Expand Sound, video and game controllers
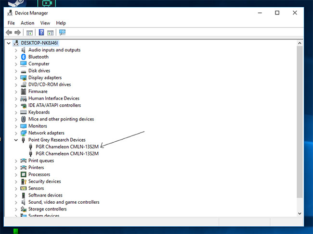This screenshot has width=313, height=234. (x=16, y=202)
